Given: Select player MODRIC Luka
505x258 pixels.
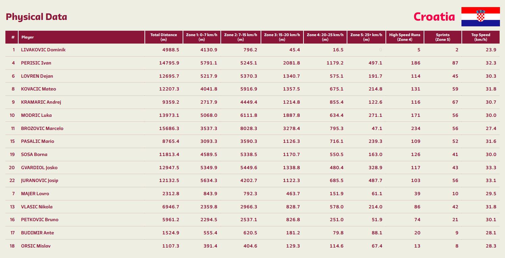Looking at the screenshot, I should (36, 115).
